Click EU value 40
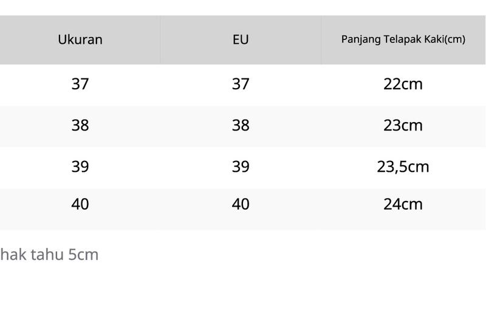 tap(241, 204)
